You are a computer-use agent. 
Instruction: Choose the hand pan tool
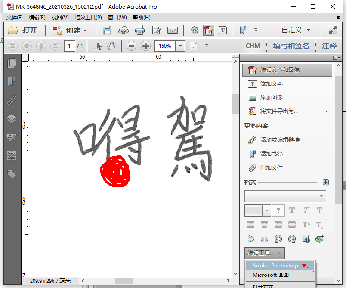click(111, 46)
